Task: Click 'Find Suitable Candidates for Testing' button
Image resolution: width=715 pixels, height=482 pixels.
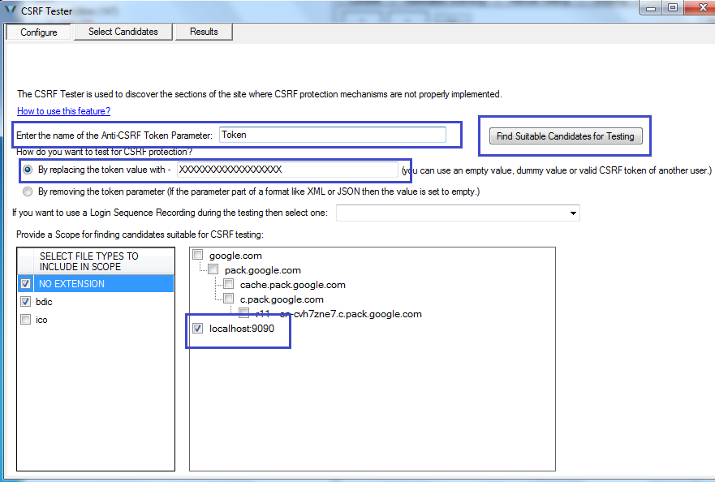Action: point(565,136)
